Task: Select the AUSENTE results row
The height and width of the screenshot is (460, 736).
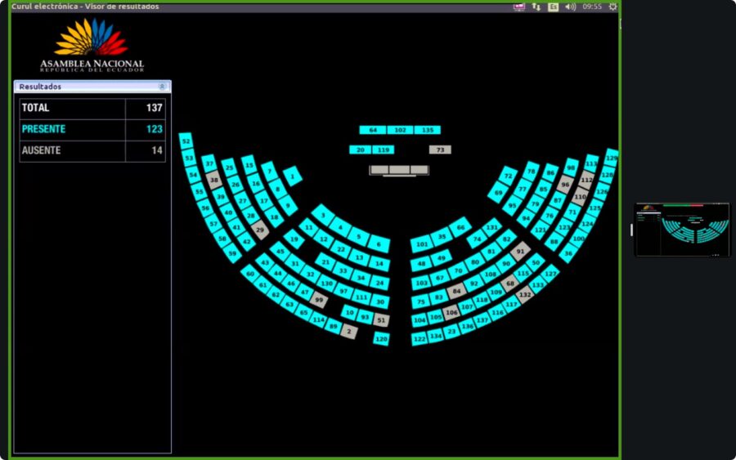Action: (92, 151)
